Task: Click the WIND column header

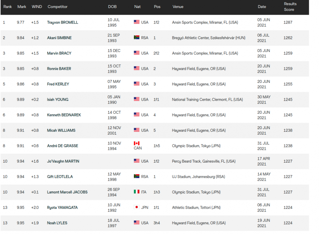Action: (x=37, y=7)
